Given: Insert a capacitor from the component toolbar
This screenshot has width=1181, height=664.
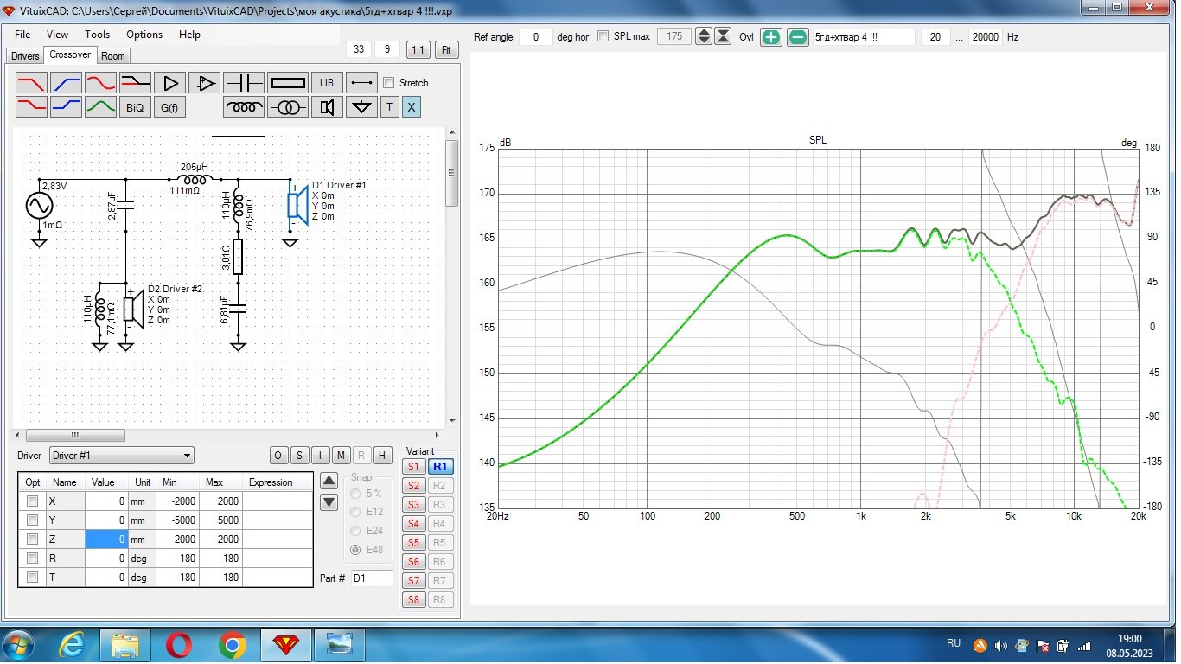Looking at the screenshot, I should 244,83.
